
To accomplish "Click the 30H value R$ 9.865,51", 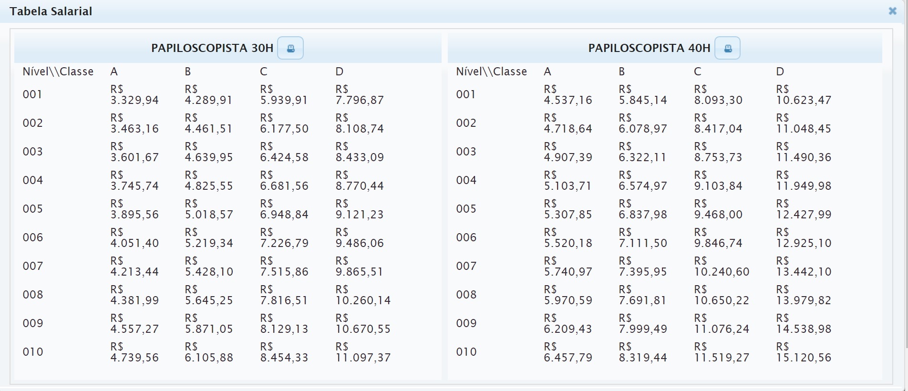I will [x=360, y=267].
